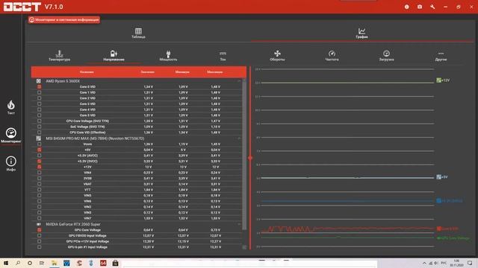This screenshot has height=268, width=478.
Task: Open Word from the taskbar
Action: tap(66, 263)
